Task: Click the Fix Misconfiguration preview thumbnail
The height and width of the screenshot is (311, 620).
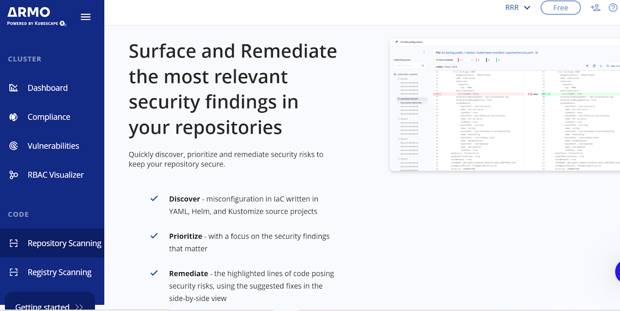Action: (x=505, y=105)
